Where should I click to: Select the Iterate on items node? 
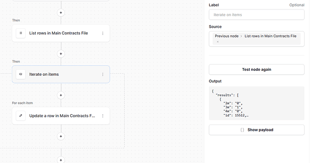(61, 74)
